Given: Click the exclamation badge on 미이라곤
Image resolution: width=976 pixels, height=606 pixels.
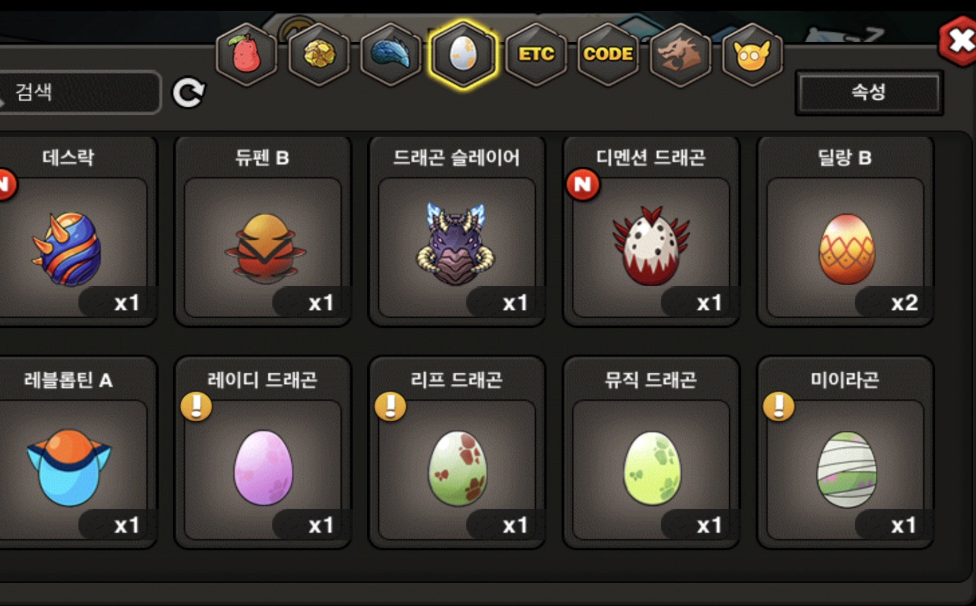Looking at the screenshot, I should (x=778, y=407).
